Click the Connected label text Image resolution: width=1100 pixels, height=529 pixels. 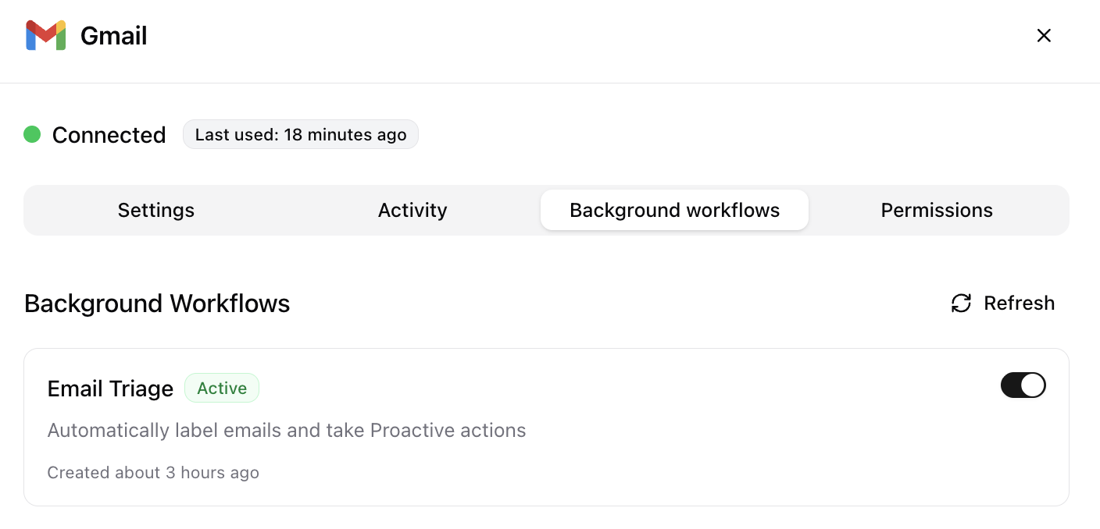(x=109, y=134)
